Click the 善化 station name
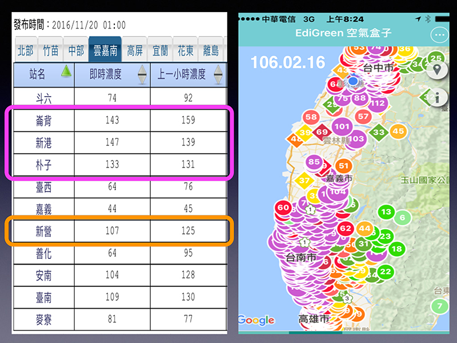457x343 pixels. (44, 253)
